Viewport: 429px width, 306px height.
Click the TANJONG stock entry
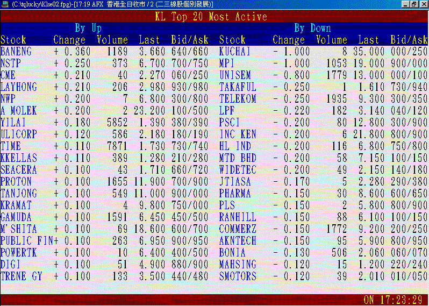[x=19, y=193]
